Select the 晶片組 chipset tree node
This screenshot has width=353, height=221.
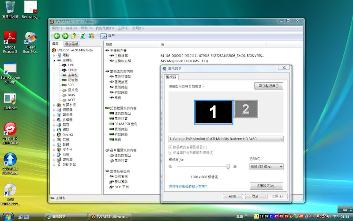click(x=70, y=90)
